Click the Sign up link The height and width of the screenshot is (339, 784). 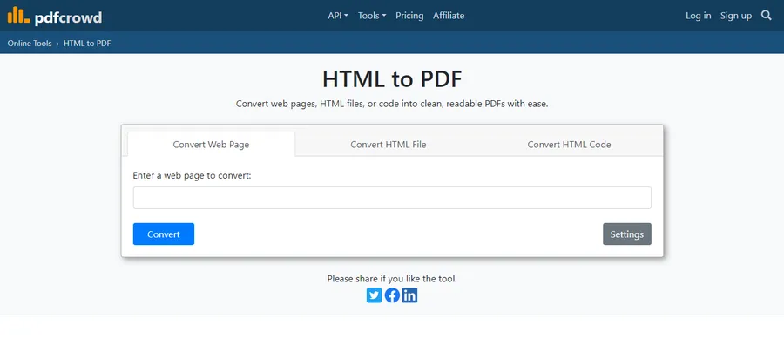pos(735,16)
